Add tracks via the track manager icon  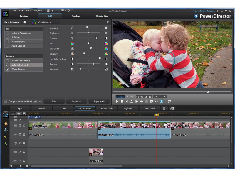tap(24, 114)
